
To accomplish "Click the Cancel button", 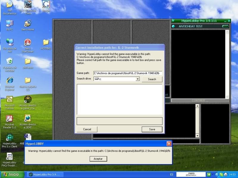I will click(87, 129).
